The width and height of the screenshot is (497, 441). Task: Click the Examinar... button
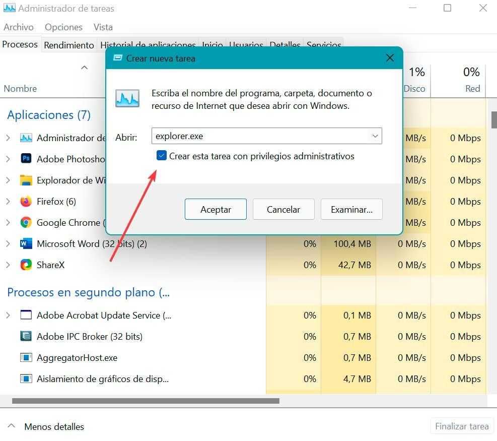coord(351,210)
